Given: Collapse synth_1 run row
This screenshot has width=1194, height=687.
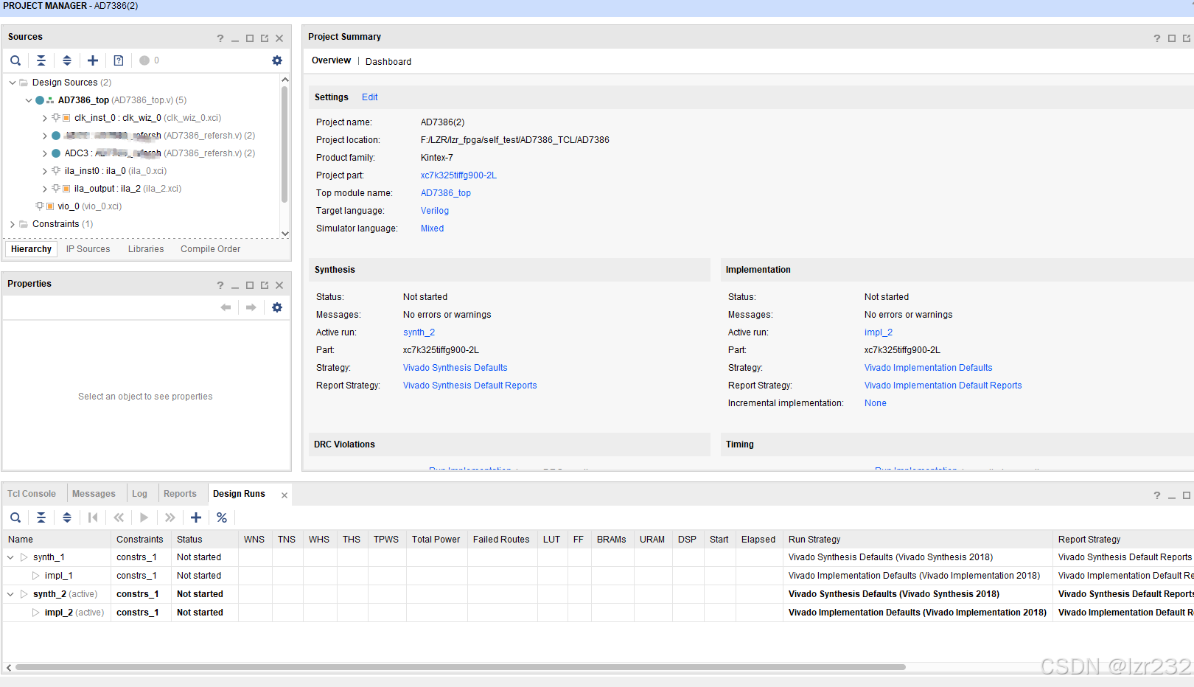Looking at the screenshot, I should pyautogui.click(x=10, y=557).
